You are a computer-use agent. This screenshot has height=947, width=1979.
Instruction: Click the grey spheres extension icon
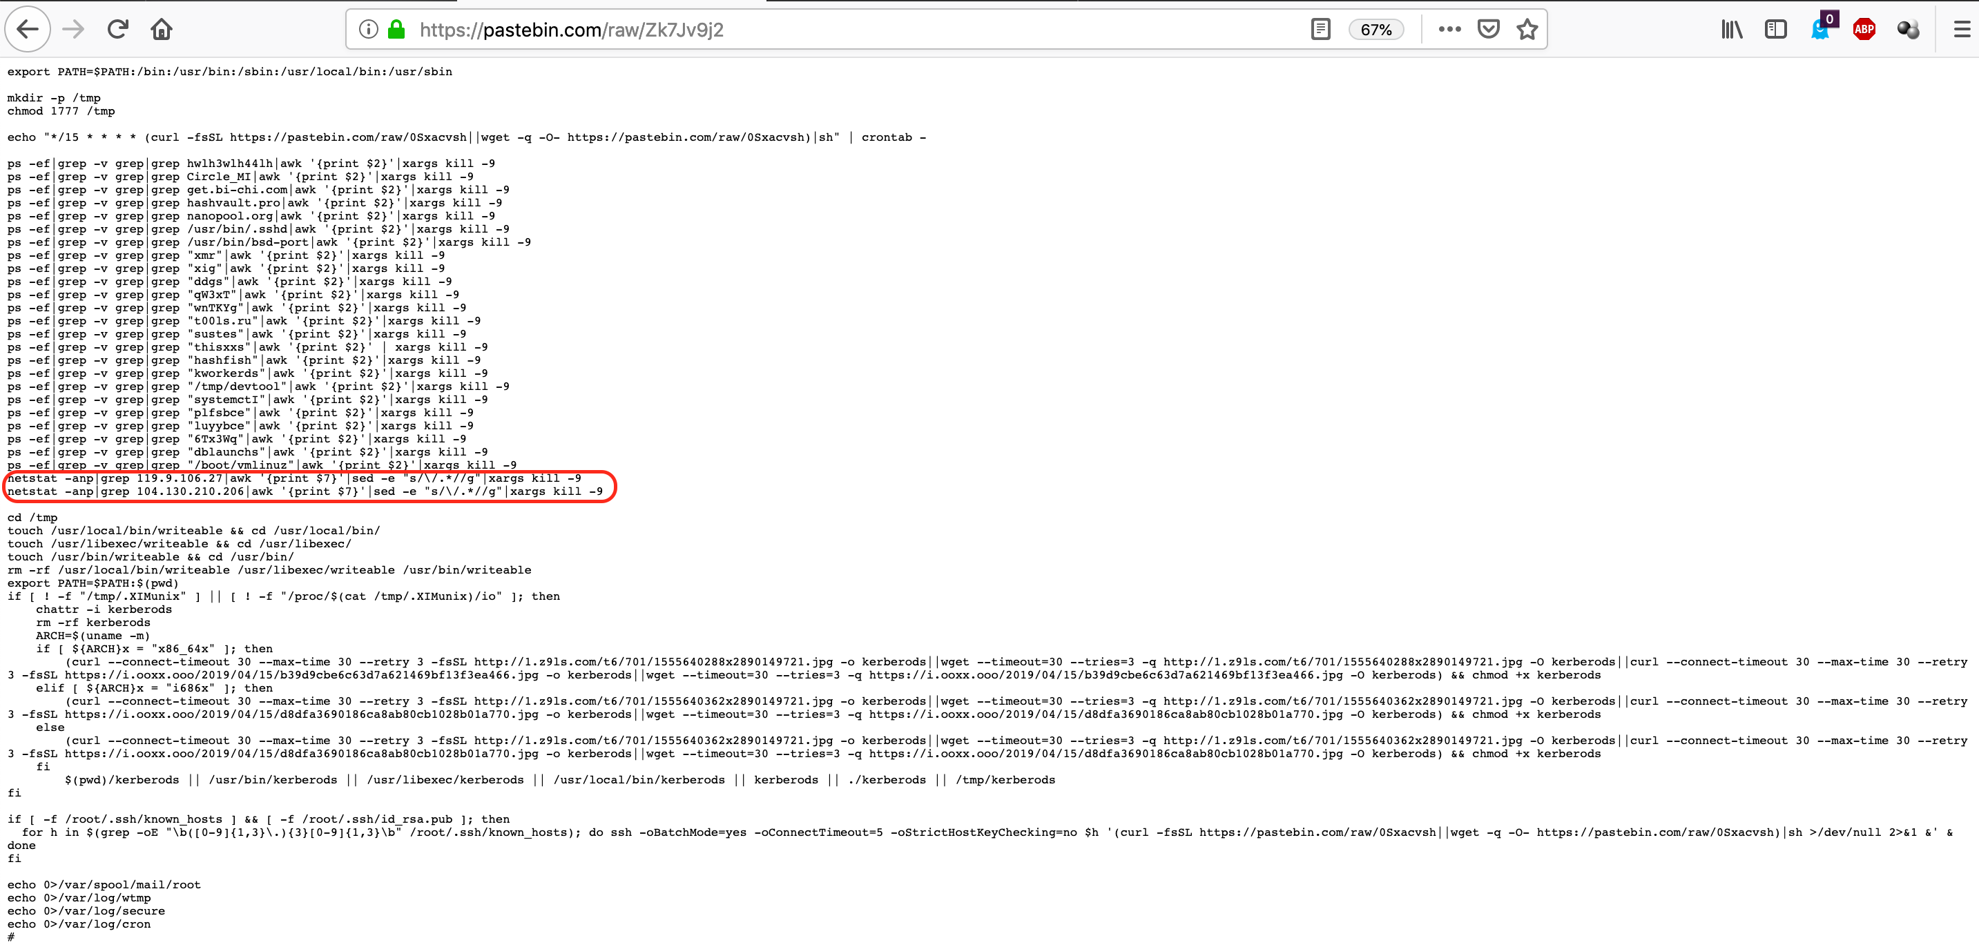tap(1909, 29)
